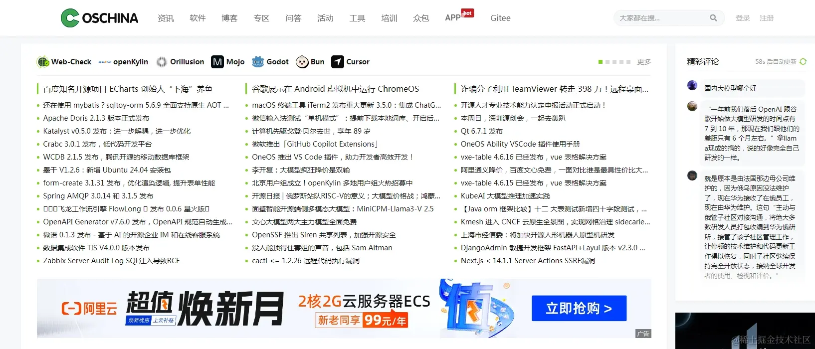Open Next.js < 14.1.1 Server Actions SSRF漏洞
The width and height of the screenshot is (815, 349).
point(528,261)
